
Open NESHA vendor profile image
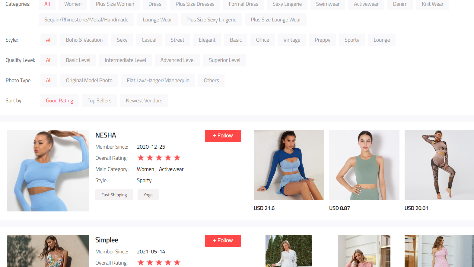point(48,171)
